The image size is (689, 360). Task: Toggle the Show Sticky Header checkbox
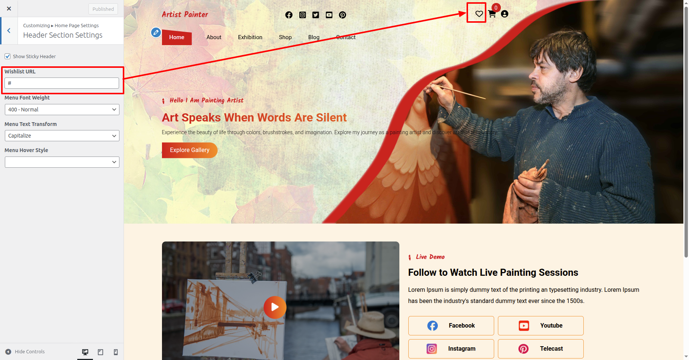point(7,56)
